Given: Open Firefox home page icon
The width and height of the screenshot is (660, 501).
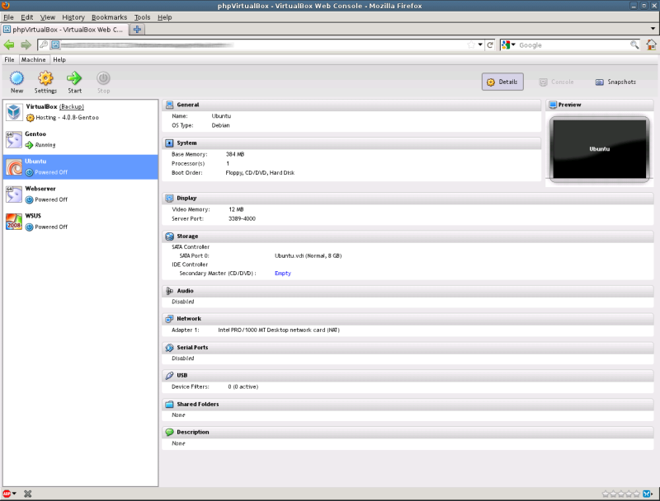Looking at the screenshot, I should coord(651,44).
